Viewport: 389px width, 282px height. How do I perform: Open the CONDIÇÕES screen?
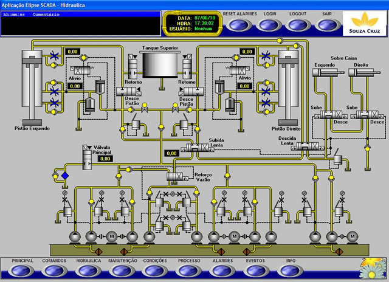[155, 270]
